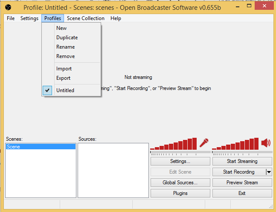276x212 pixels.
Task: Open the Global Sources dialog
Action: coord(180,183)
